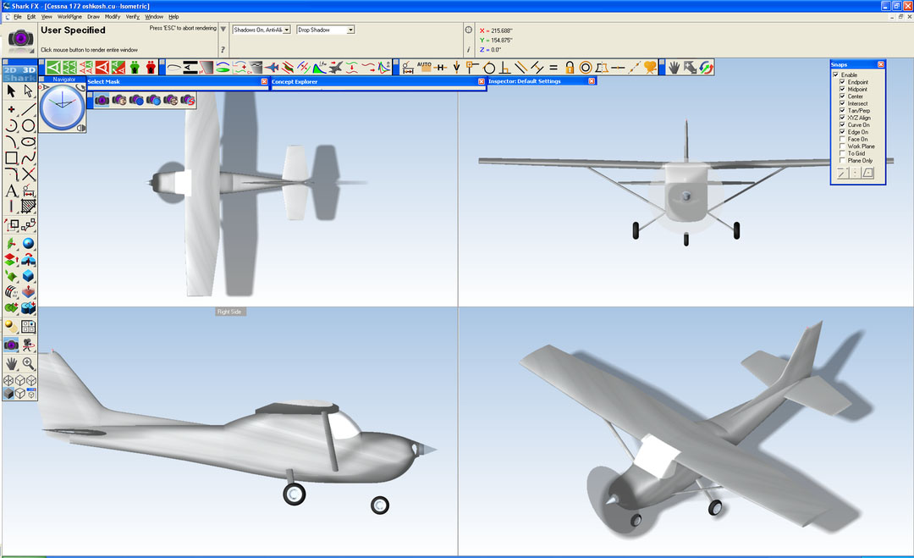The height and width of the screenshot is (558, 914).
Task: Close the Concept Explorer panel
Action: tap(482, 81)
